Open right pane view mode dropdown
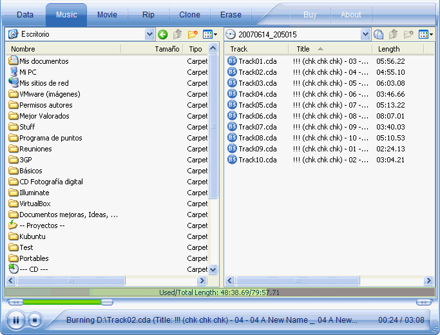The width and height of the screenshot is (440, 335). tap(426, 35)
